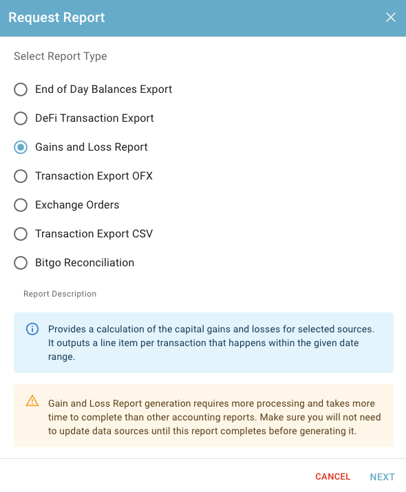
Task: Proceed with the Next button
Action: coord(382,477)
